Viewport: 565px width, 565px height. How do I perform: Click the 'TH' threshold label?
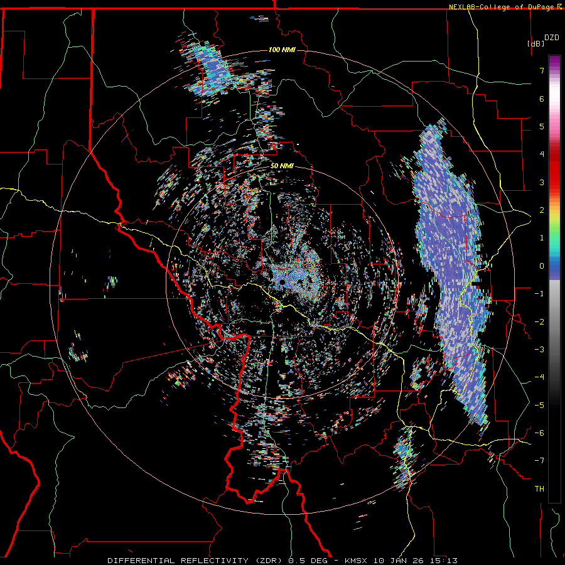pyautogui.click(x=539, y=489)
